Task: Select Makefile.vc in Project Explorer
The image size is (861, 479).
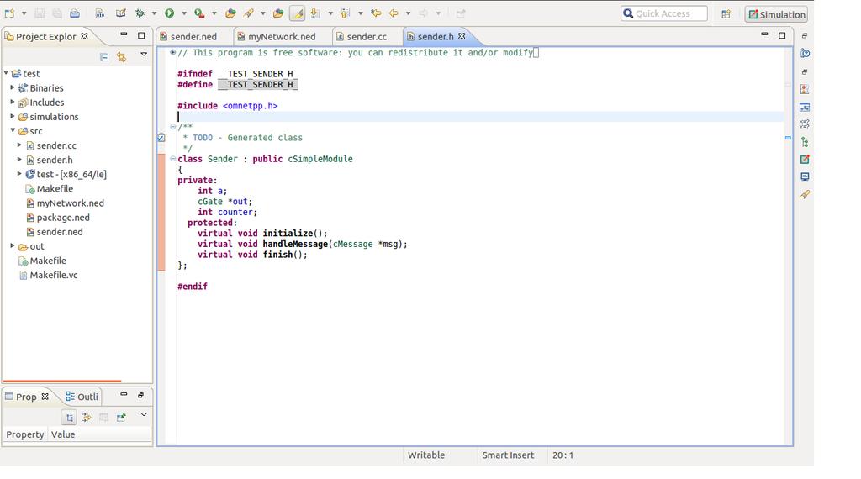Action: [x=53, y=275]
